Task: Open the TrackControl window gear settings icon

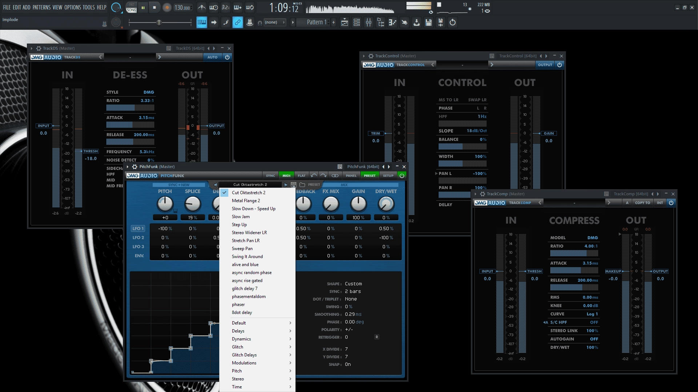Action: coord(371,56)
